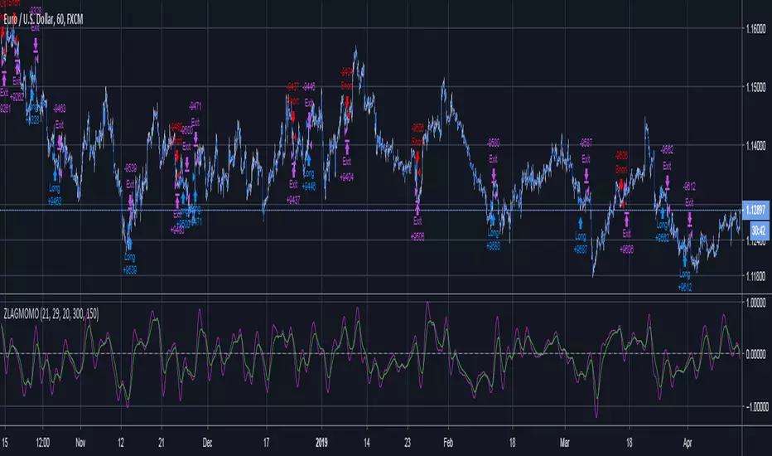Click the Euro / U.S. Dollar symbol title

click(43, 20)
